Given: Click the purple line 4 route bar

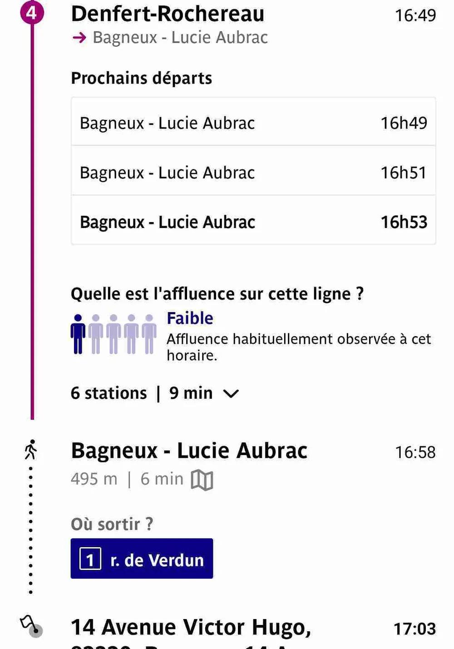Looking at the screenshot, I should [x=32, y=227].
